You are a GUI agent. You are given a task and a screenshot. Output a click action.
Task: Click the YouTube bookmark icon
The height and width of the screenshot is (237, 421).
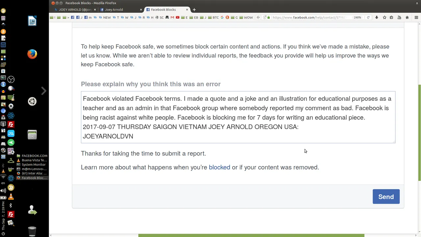(178, 17)
